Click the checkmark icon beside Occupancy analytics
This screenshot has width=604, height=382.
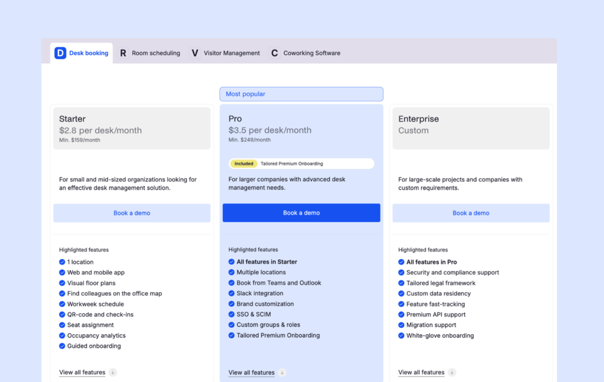pos(62,336)
